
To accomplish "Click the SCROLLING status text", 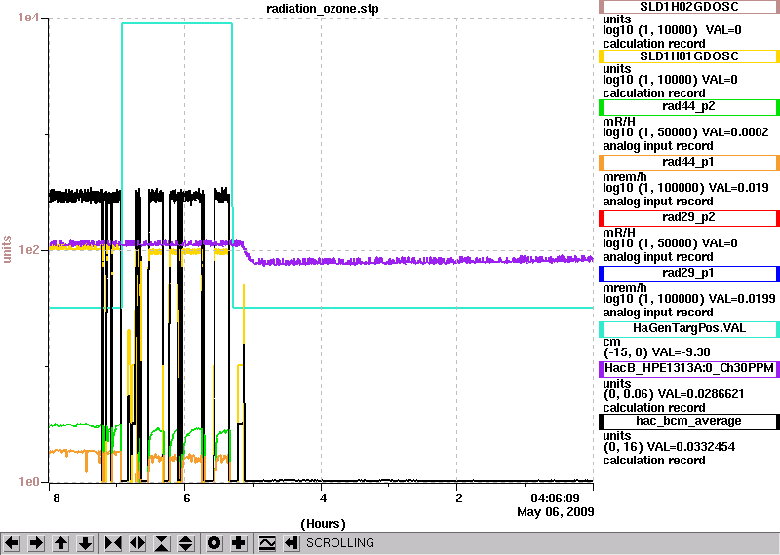I will click(339, 543).
